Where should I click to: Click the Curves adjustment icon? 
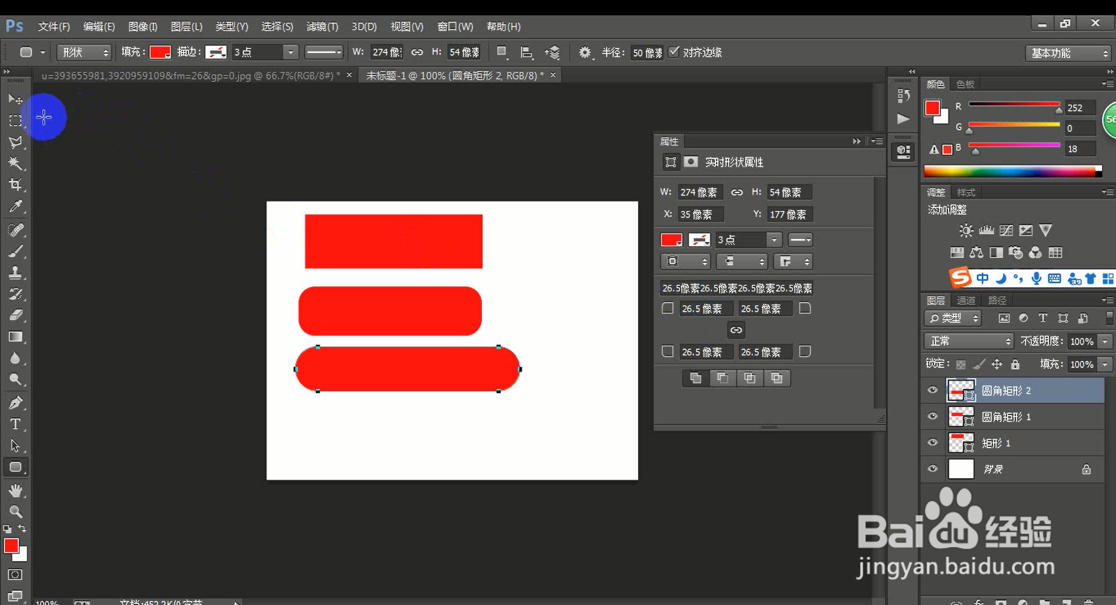(1006, 230)
